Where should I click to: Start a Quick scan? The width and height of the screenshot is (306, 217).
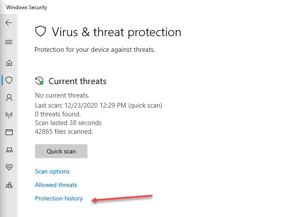point(61,151)
